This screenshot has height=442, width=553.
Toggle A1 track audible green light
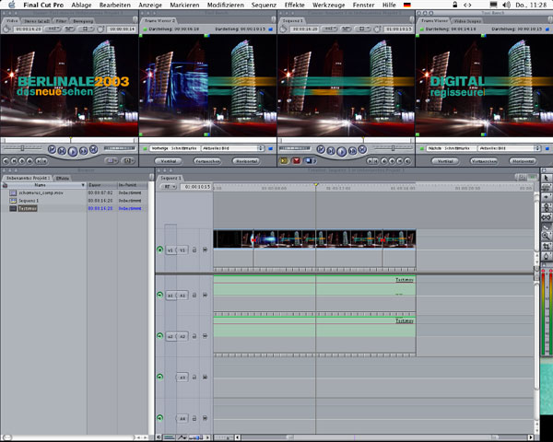coord(159,295)
